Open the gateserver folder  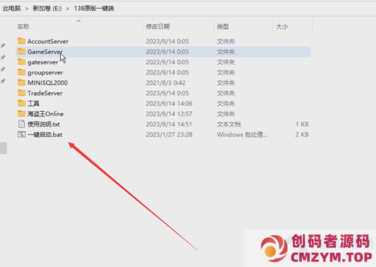pos(42,62)
